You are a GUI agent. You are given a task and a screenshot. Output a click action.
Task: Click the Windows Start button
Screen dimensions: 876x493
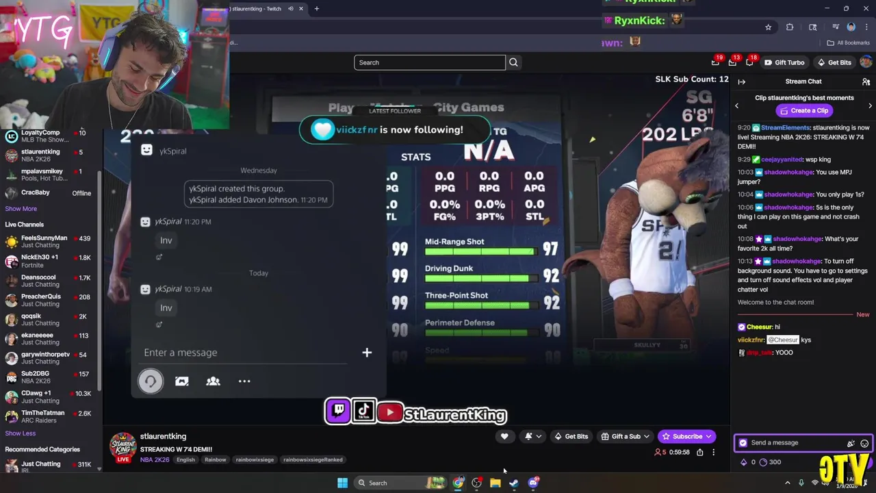click(x=342, y=483)
